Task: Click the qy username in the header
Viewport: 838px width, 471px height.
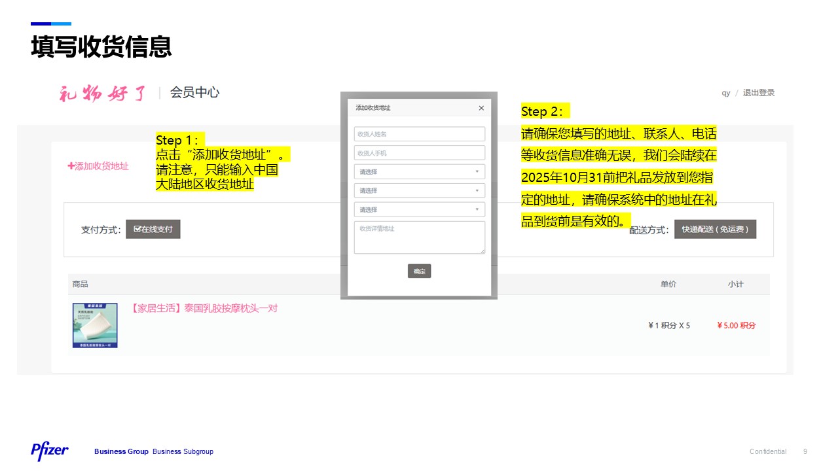Action: coord(725,93)
